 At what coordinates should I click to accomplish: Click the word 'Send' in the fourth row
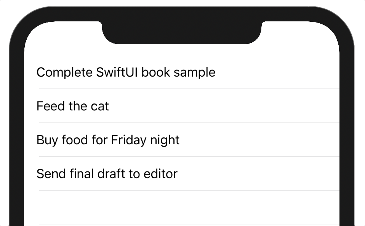[x=51, y=174]
